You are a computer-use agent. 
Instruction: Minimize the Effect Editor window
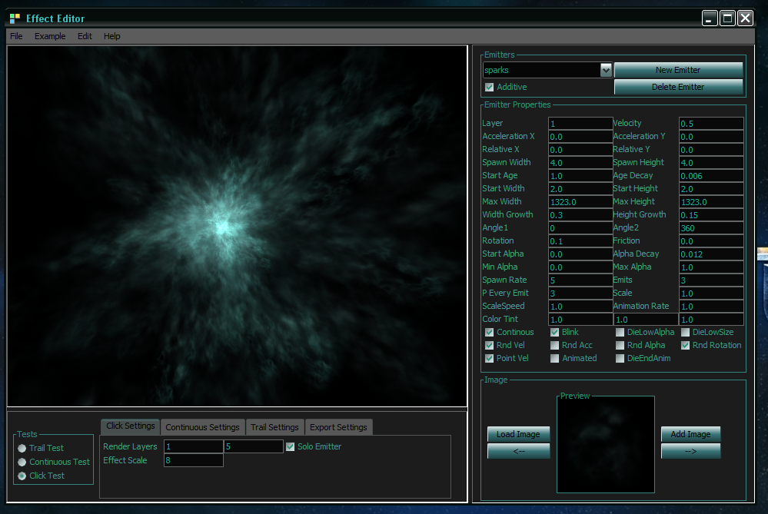pyautogui.click(x=710, y=18)
